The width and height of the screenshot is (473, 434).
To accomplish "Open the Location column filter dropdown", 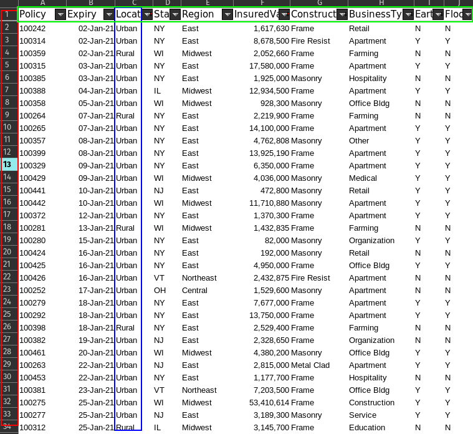I will click(x=147, y=14).
